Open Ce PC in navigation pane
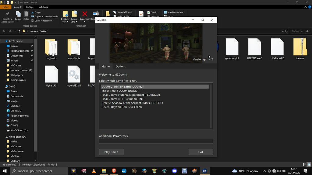Image resolution: width=312 pixels, height=175 pixels. pyautogui.click(x=12, y=87)
